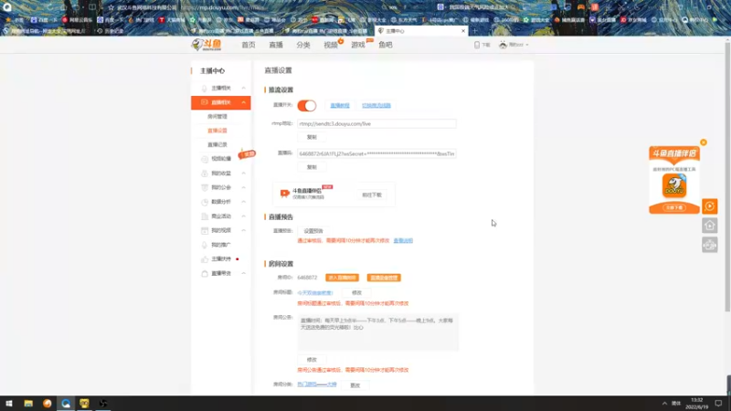Click the orange camera icon of 斗鱼直播伴侣
Screen dimensions: 731x411
284,193
